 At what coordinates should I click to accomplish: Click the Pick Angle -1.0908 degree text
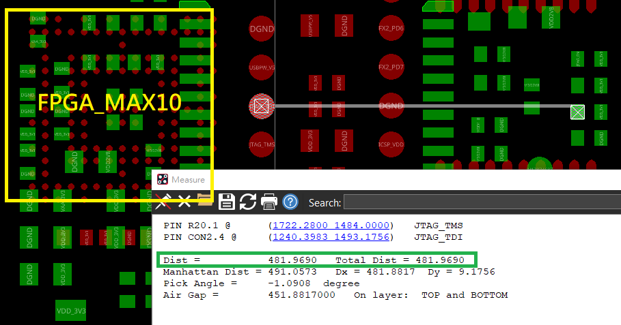click(262, 283)
